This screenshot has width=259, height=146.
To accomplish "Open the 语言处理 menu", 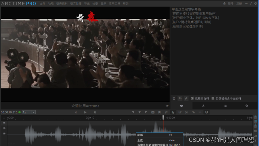I will 76,4.
